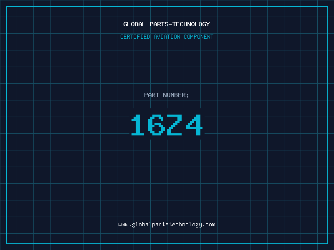Click the www prefix of the URL
This screenshot has height=250, width=334.
coord(123,225)
